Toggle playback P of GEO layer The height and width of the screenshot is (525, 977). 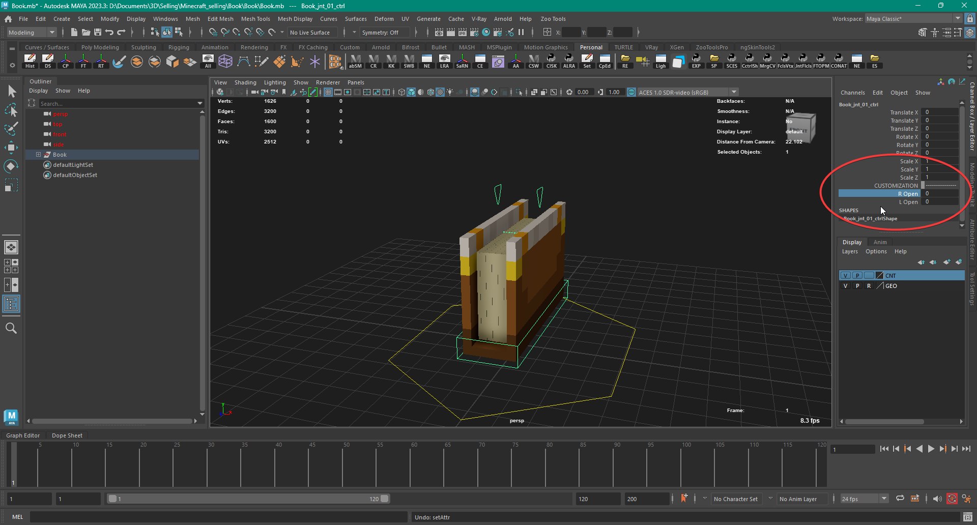tap(857, 286)
